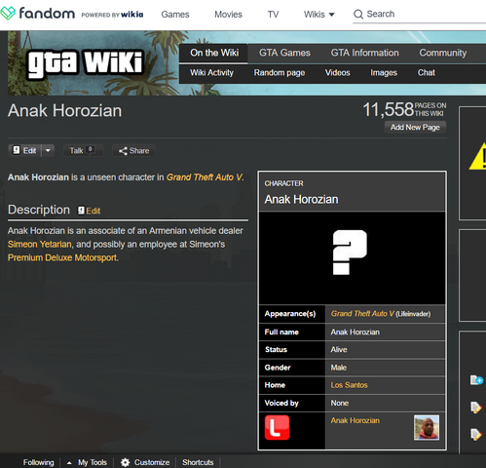Go to a Random page
The height and width of the screenshot is (468, 486).
[280, 73]
